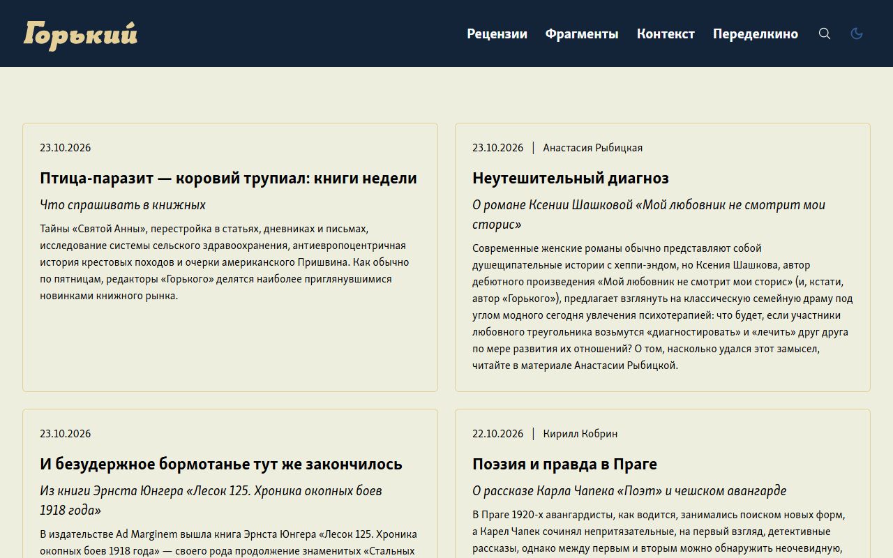Click date 23.10.2026 on бормотанье card
This screenshot has height=558, width=893.
(66, 434)
